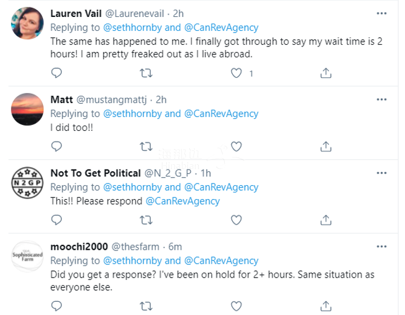
Task: Open Matt's sunset avatar
Action: (27, 109)
